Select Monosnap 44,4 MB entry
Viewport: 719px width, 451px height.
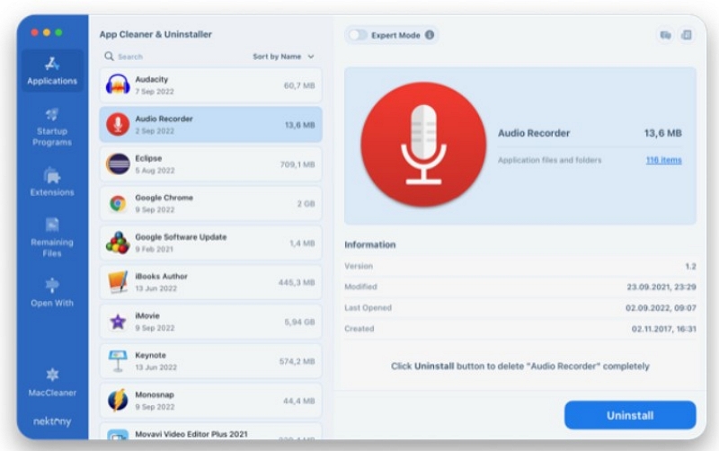[210, 401]
